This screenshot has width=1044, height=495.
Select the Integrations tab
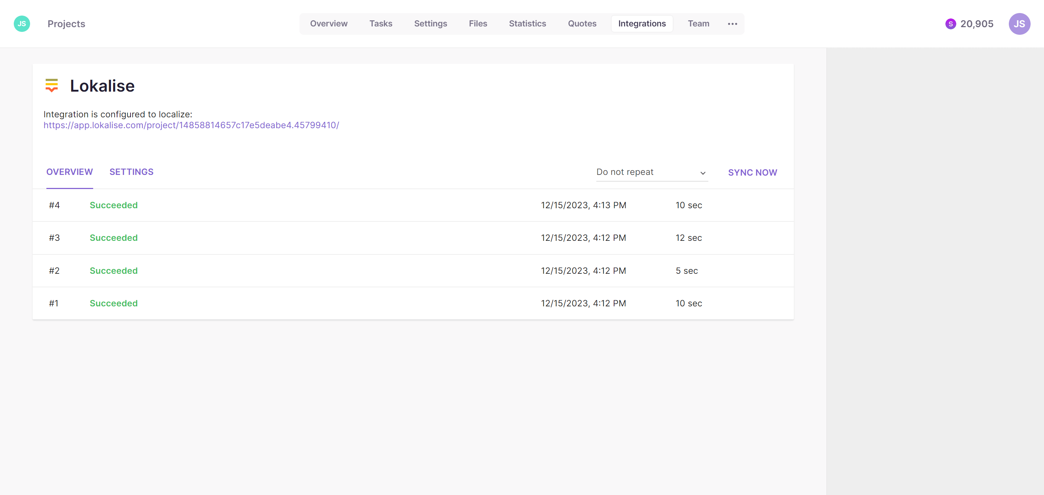[x=642, y=24]
